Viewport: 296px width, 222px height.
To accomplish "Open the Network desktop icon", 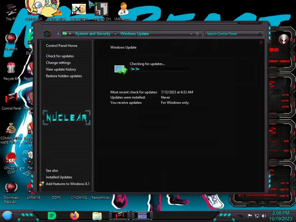I will click(11, 42).
